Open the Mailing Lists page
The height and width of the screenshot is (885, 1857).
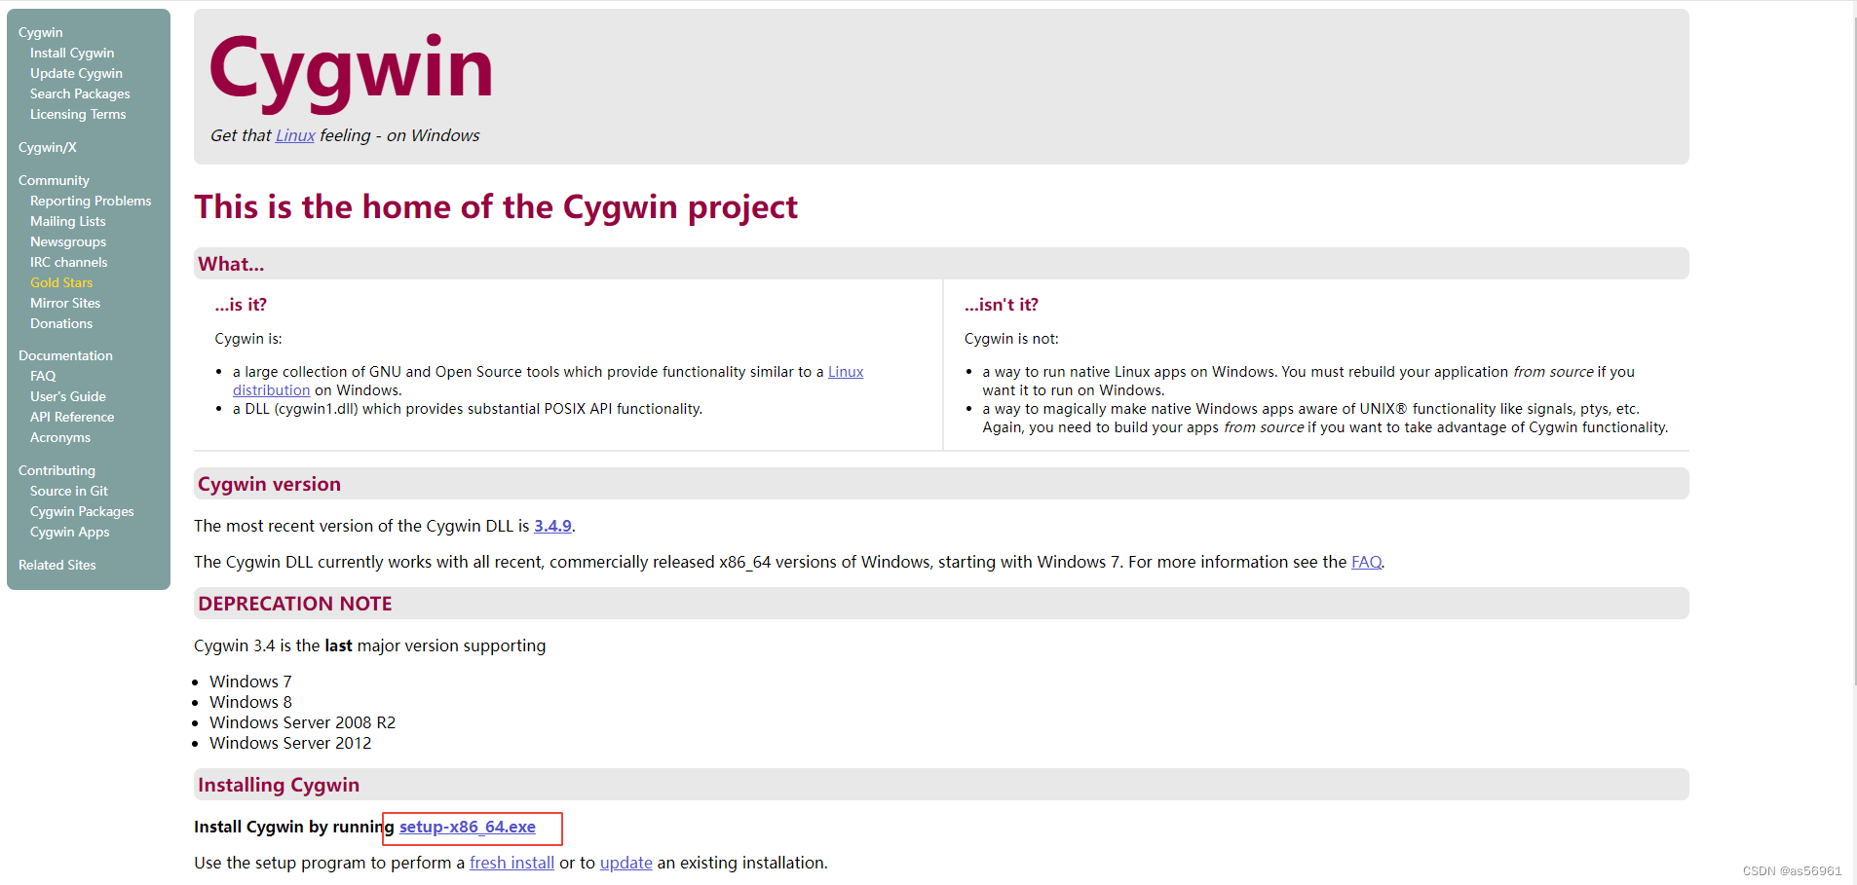(x=67, y=221)
